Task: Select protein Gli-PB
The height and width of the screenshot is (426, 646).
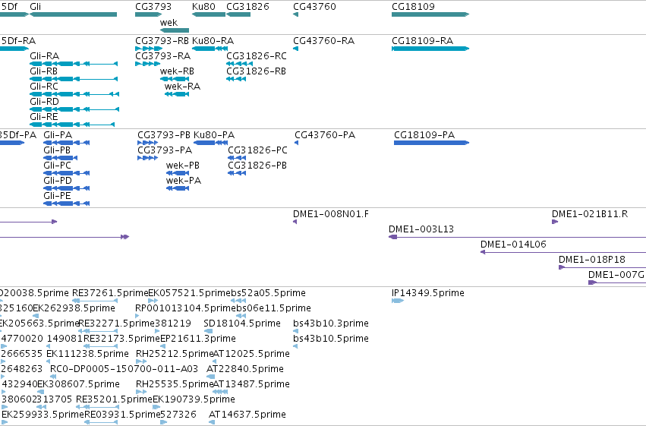Action: (60, 158)
